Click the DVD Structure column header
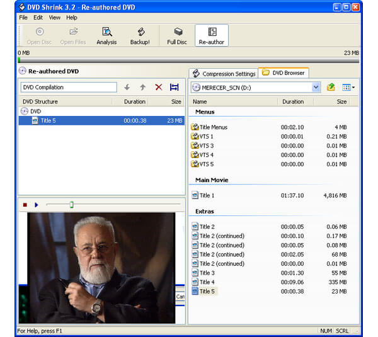The height and width of the screenshot is (337, 378). (x=65, y=101)
